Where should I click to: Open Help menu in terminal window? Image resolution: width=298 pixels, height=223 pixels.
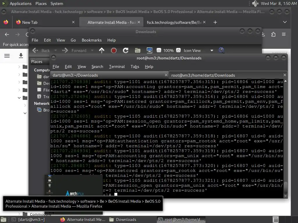(149, 66)
